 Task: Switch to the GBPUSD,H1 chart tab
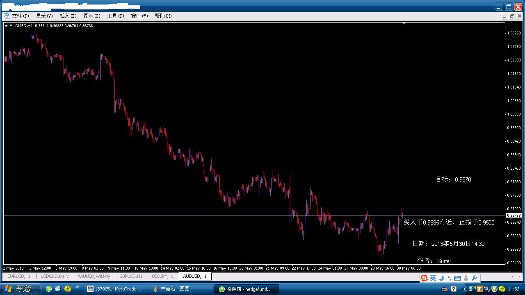tap(131, 276)
